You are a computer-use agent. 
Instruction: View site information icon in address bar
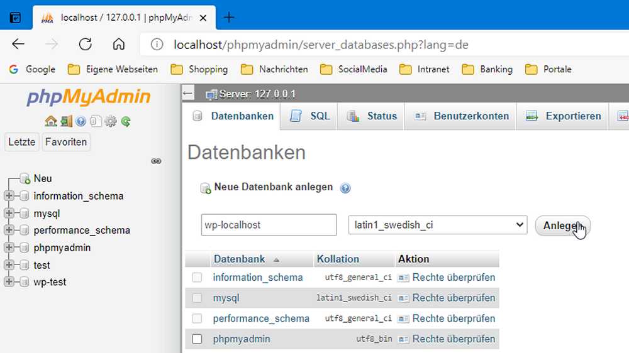click(157, 45)
